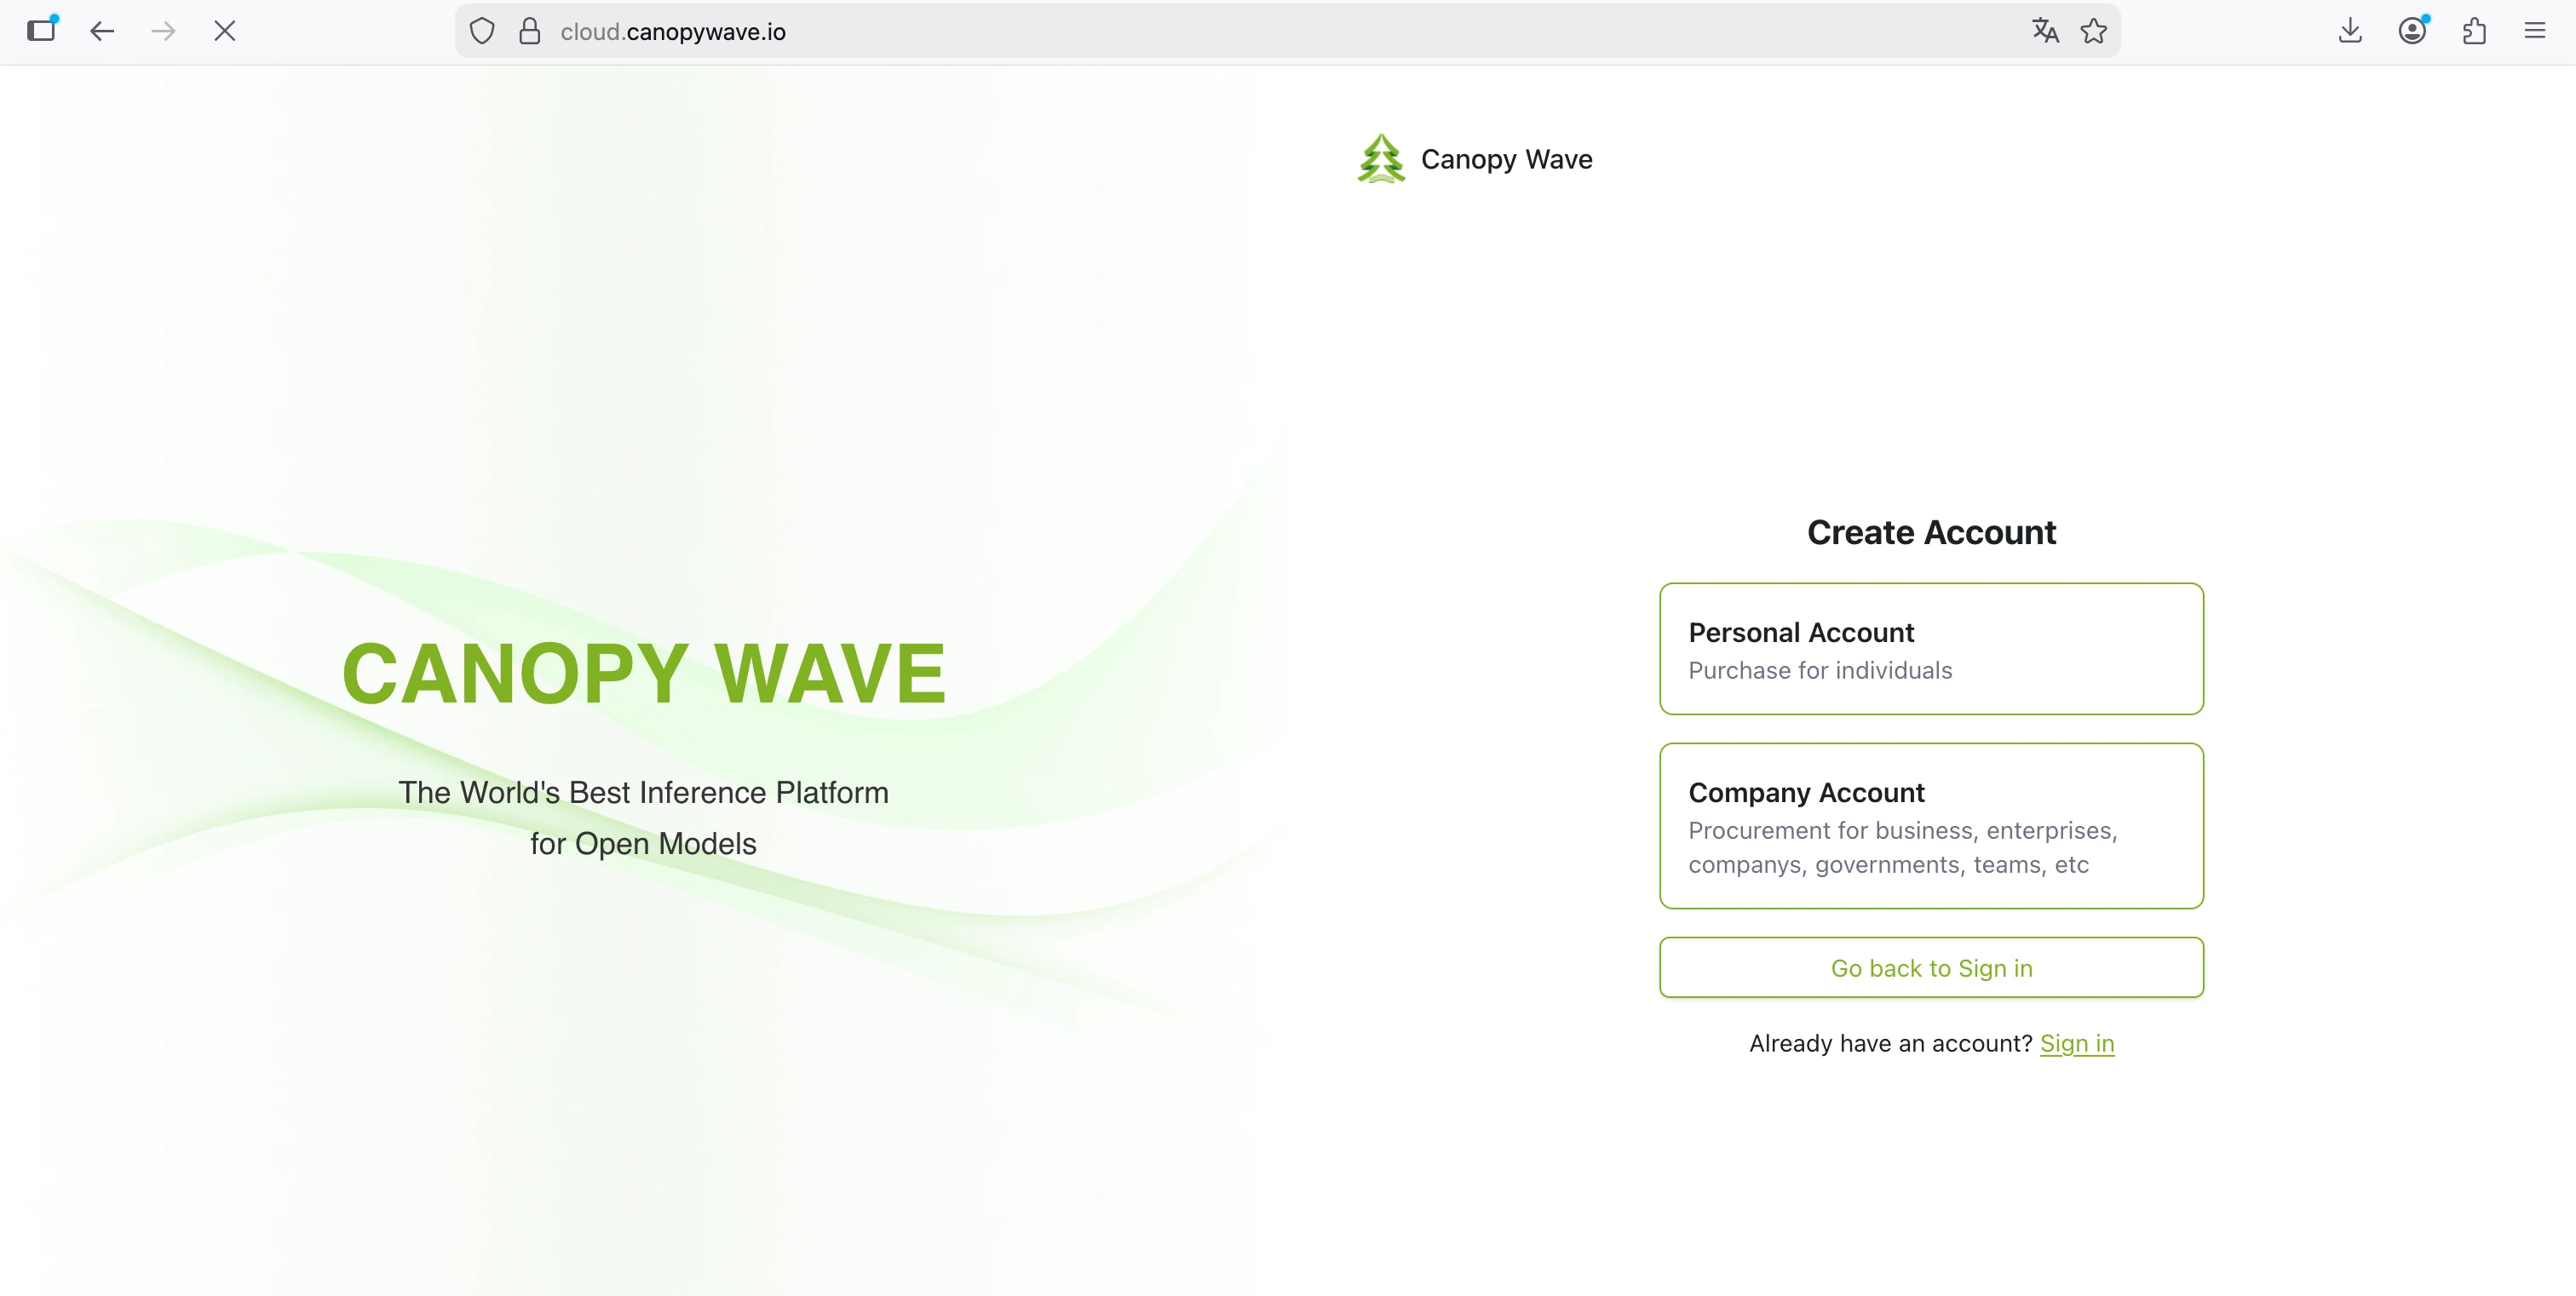Open the extensions puzzle icon
This screenshot has width=2576, height=1296.
tap(2474, 31)
